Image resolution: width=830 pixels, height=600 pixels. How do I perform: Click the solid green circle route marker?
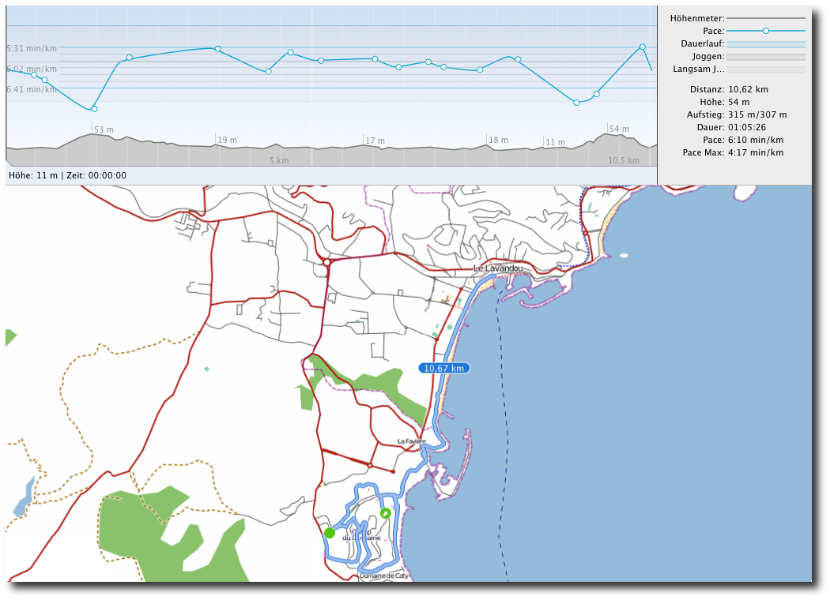pos(330,532)
